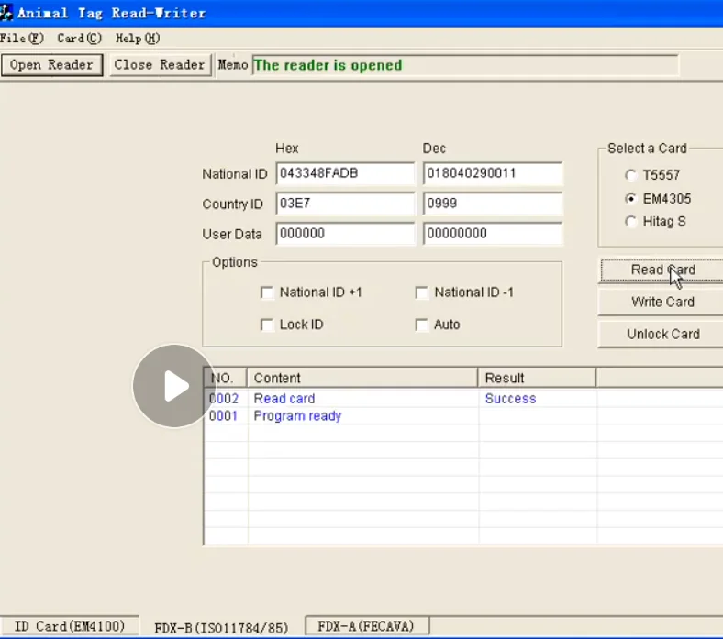Image resolution: width=723 pixels, height=639 pixels.
Task: Click the application icon in title bar
Action: [7, 13]
